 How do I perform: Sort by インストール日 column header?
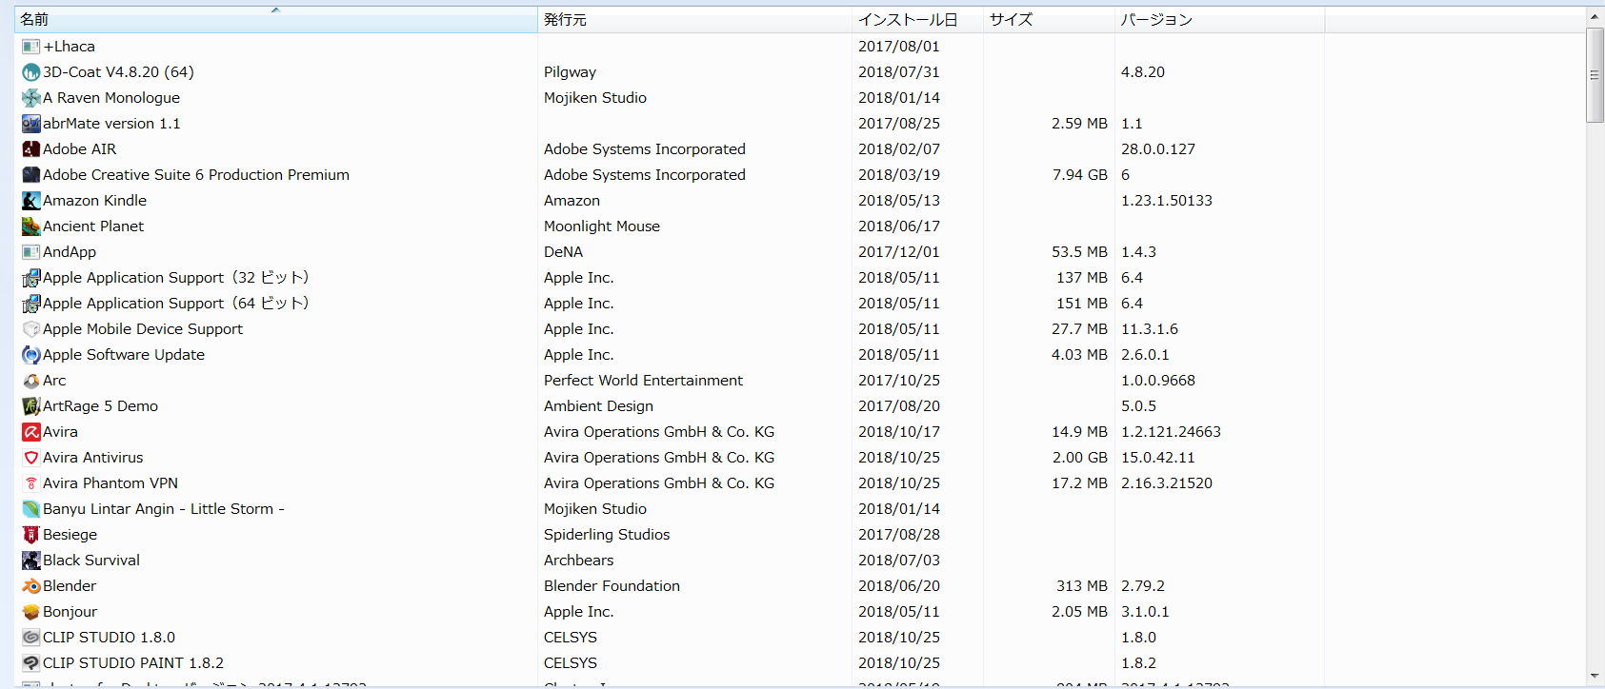coord(907,20)
